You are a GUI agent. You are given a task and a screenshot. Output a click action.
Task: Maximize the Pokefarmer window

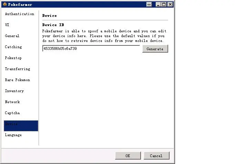[164, 4]
